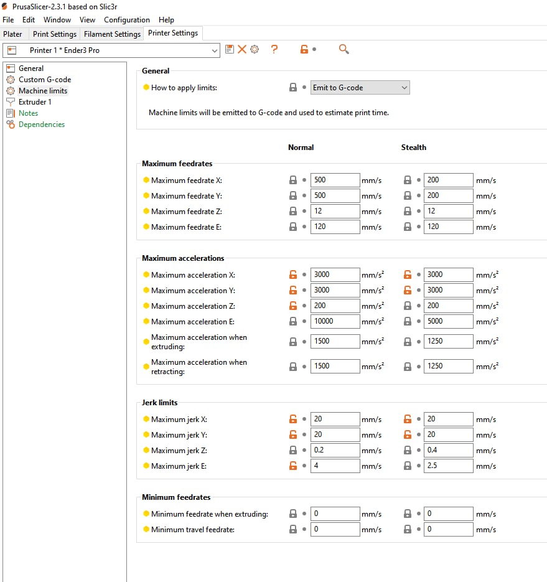This screenshot has width=547, height=582.
Task: Click the Normal Maximum feedrate E field
Action: click(335, 227)
